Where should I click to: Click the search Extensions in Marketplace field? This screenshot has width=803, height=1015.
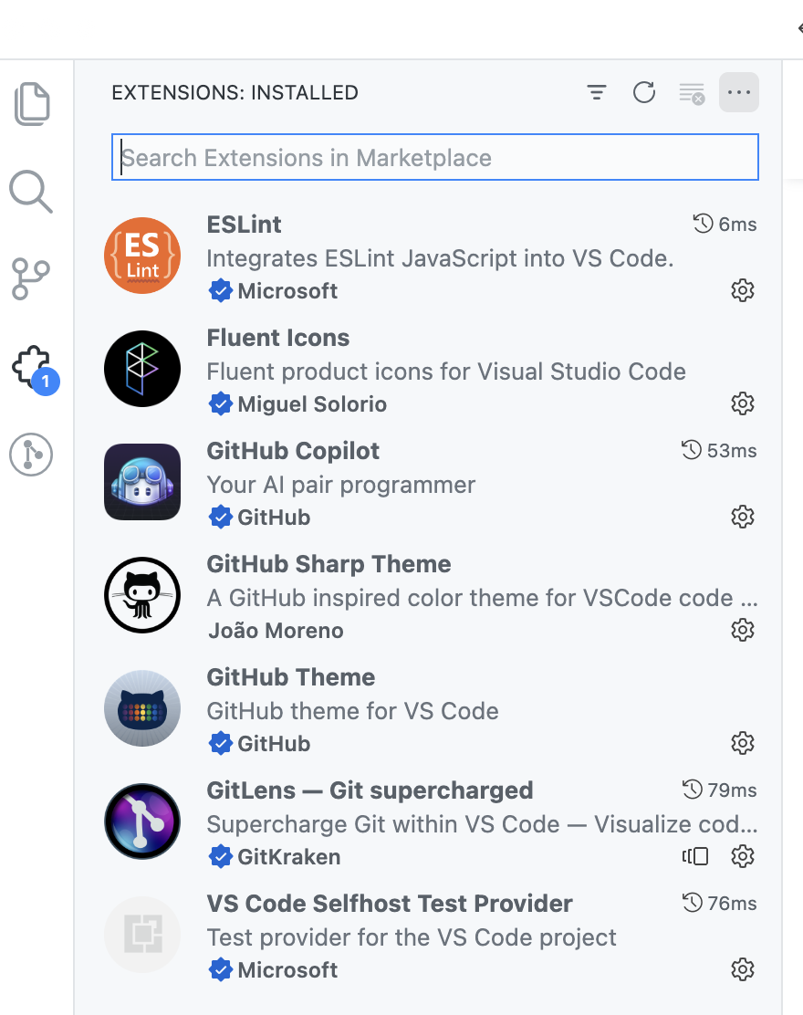click(434, 157)
